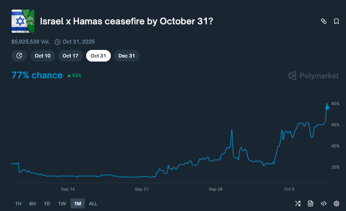
Task: Click the past markets clock-arrow icon
Action: tap(19, 56)
